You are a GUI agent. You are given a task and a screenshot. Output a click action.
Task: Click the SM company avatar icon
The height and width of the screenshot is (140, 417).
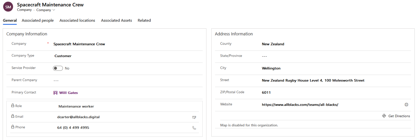point(8,7)
